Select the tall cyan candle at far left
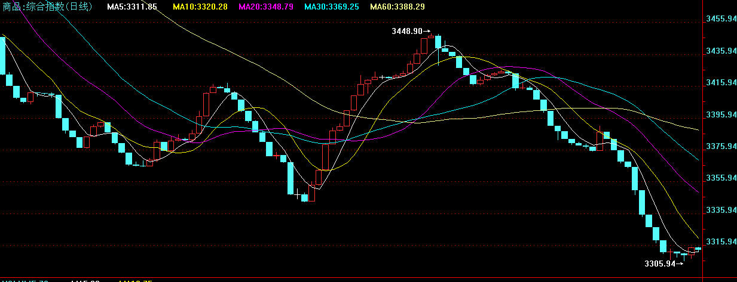Image resolution: width=737 pixels, height=282 pixels. (2, 55)
